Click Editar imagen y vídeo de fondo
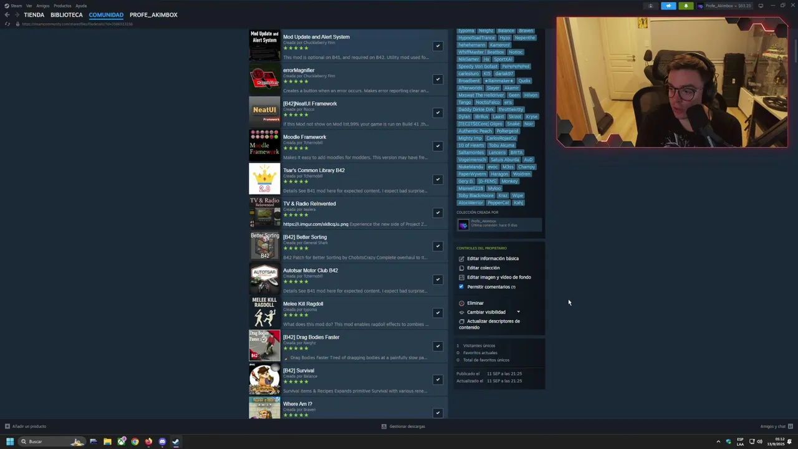Viewport: 798px width, 449px height. point(499,278)
